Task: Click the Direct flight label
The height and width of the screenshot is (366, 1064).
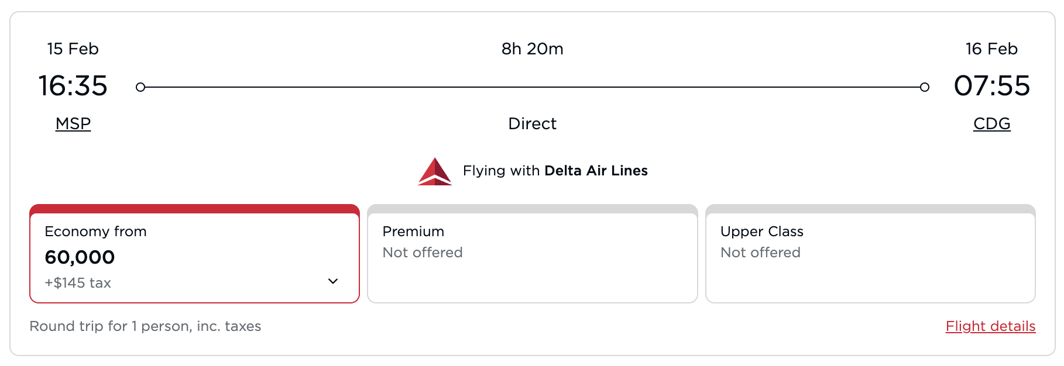Action: 531,123
